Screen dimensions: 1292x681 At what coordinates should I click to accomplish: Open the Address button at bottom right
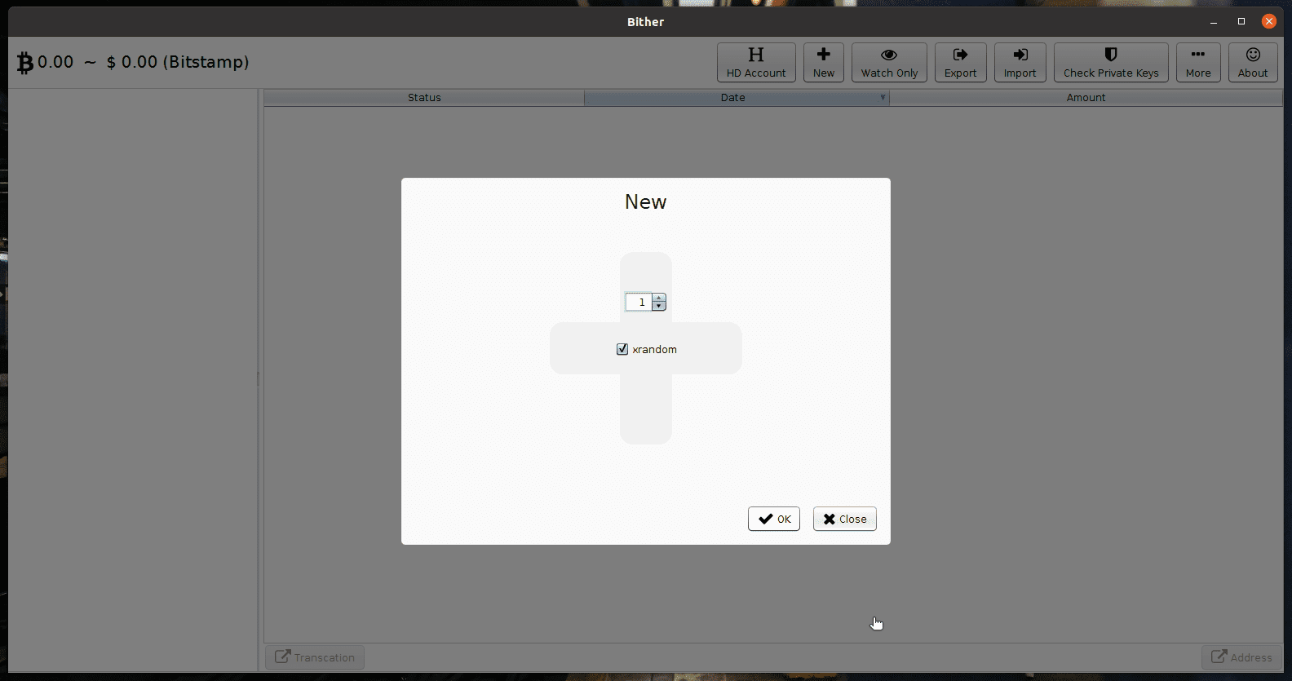1241,657
